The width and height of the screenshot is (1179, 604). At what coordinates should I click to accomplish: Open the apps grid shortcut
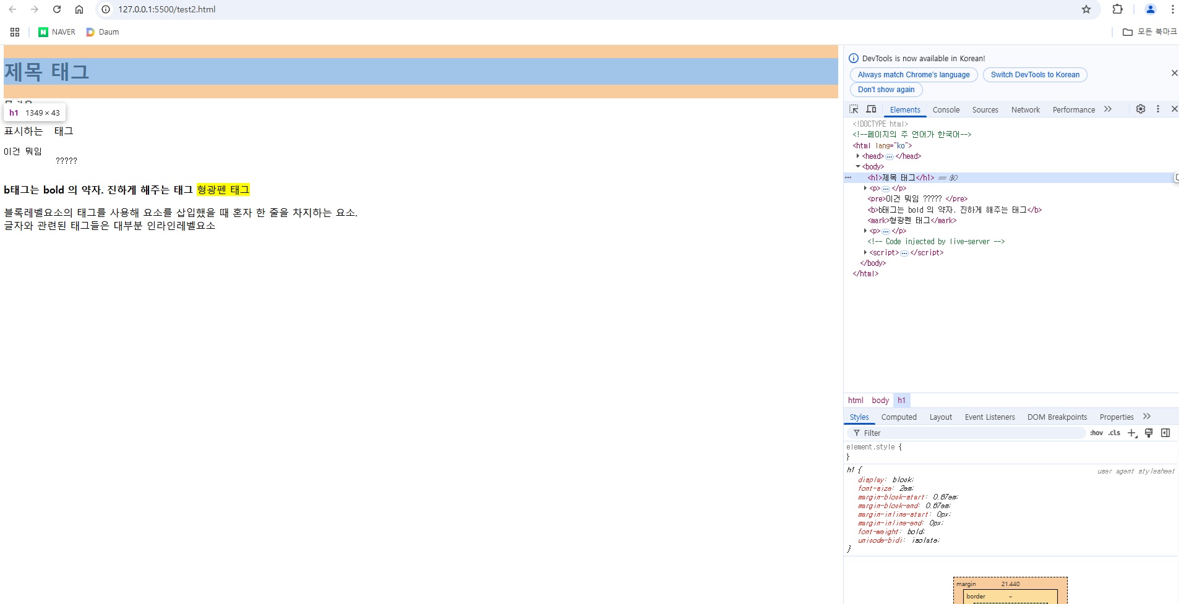tap(15, 32)
